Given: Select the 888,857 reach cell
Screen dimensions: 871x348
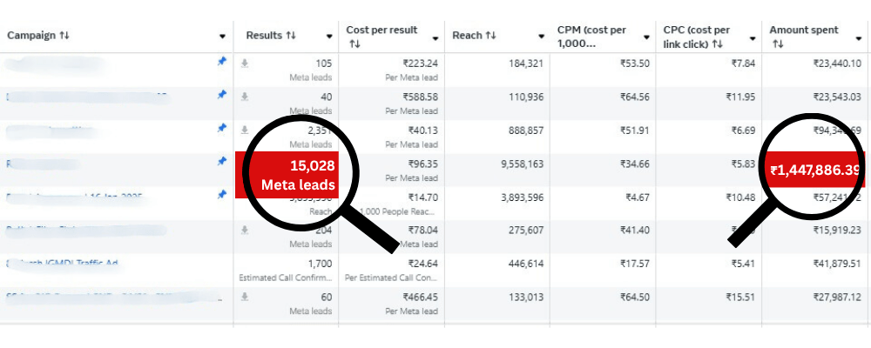Looking at the screenshot, I should tap(525, 130).
